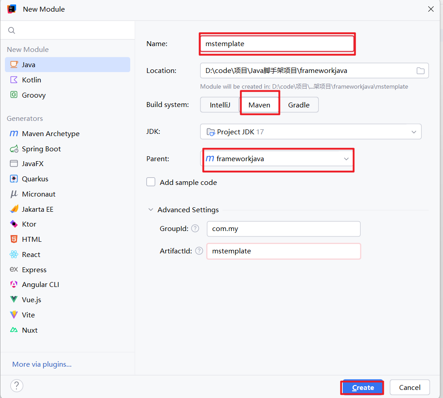
Task: Choose the HTML generator icon
Action: point(14,239)
